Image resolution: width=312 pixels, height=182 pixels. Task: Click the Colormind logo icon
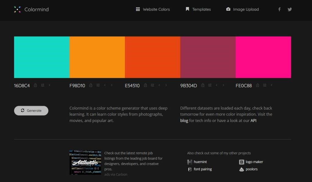click(x=17, y=9)
